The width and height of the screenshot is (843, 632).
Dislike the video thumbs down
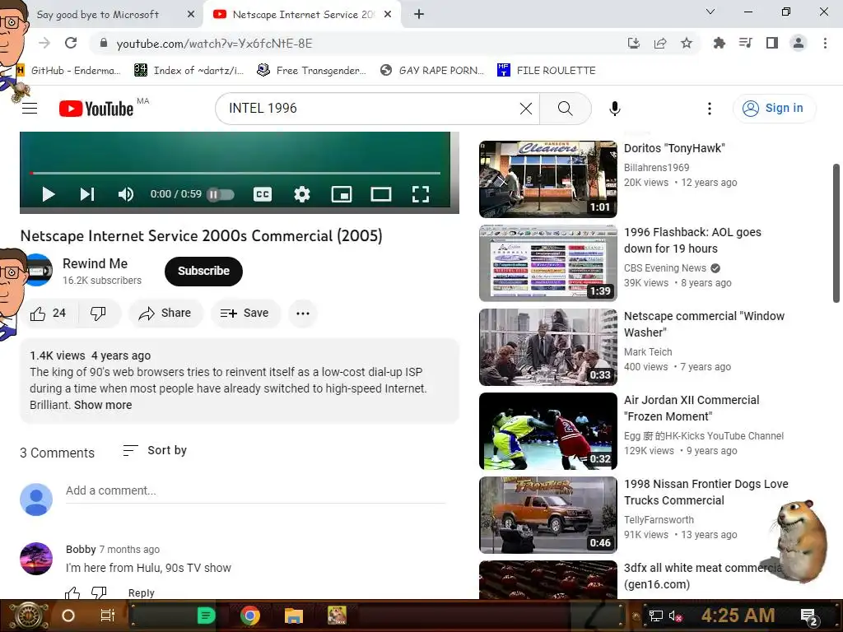click(x=98, y=314)
